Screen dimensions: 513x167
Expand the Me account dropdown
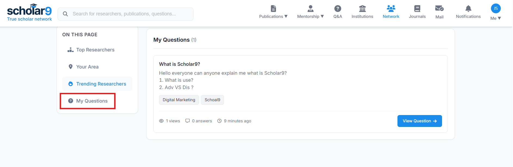pos(496,18)
